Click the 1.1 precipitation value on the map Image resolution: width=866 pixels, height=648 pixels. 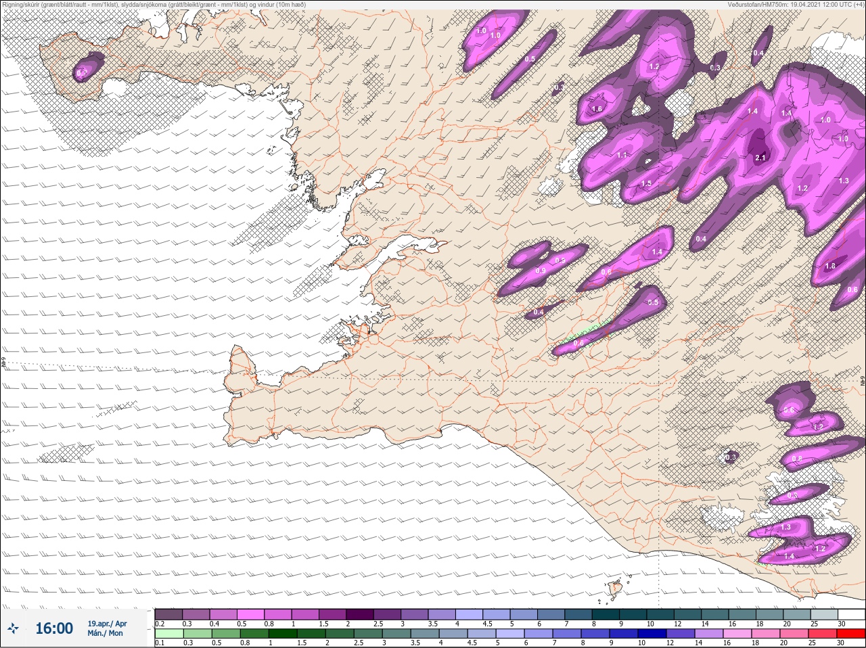click(622, 155)
